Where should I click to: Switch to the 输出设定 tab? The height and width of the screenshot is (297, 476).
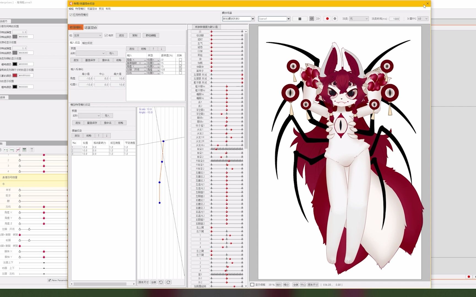87,43
